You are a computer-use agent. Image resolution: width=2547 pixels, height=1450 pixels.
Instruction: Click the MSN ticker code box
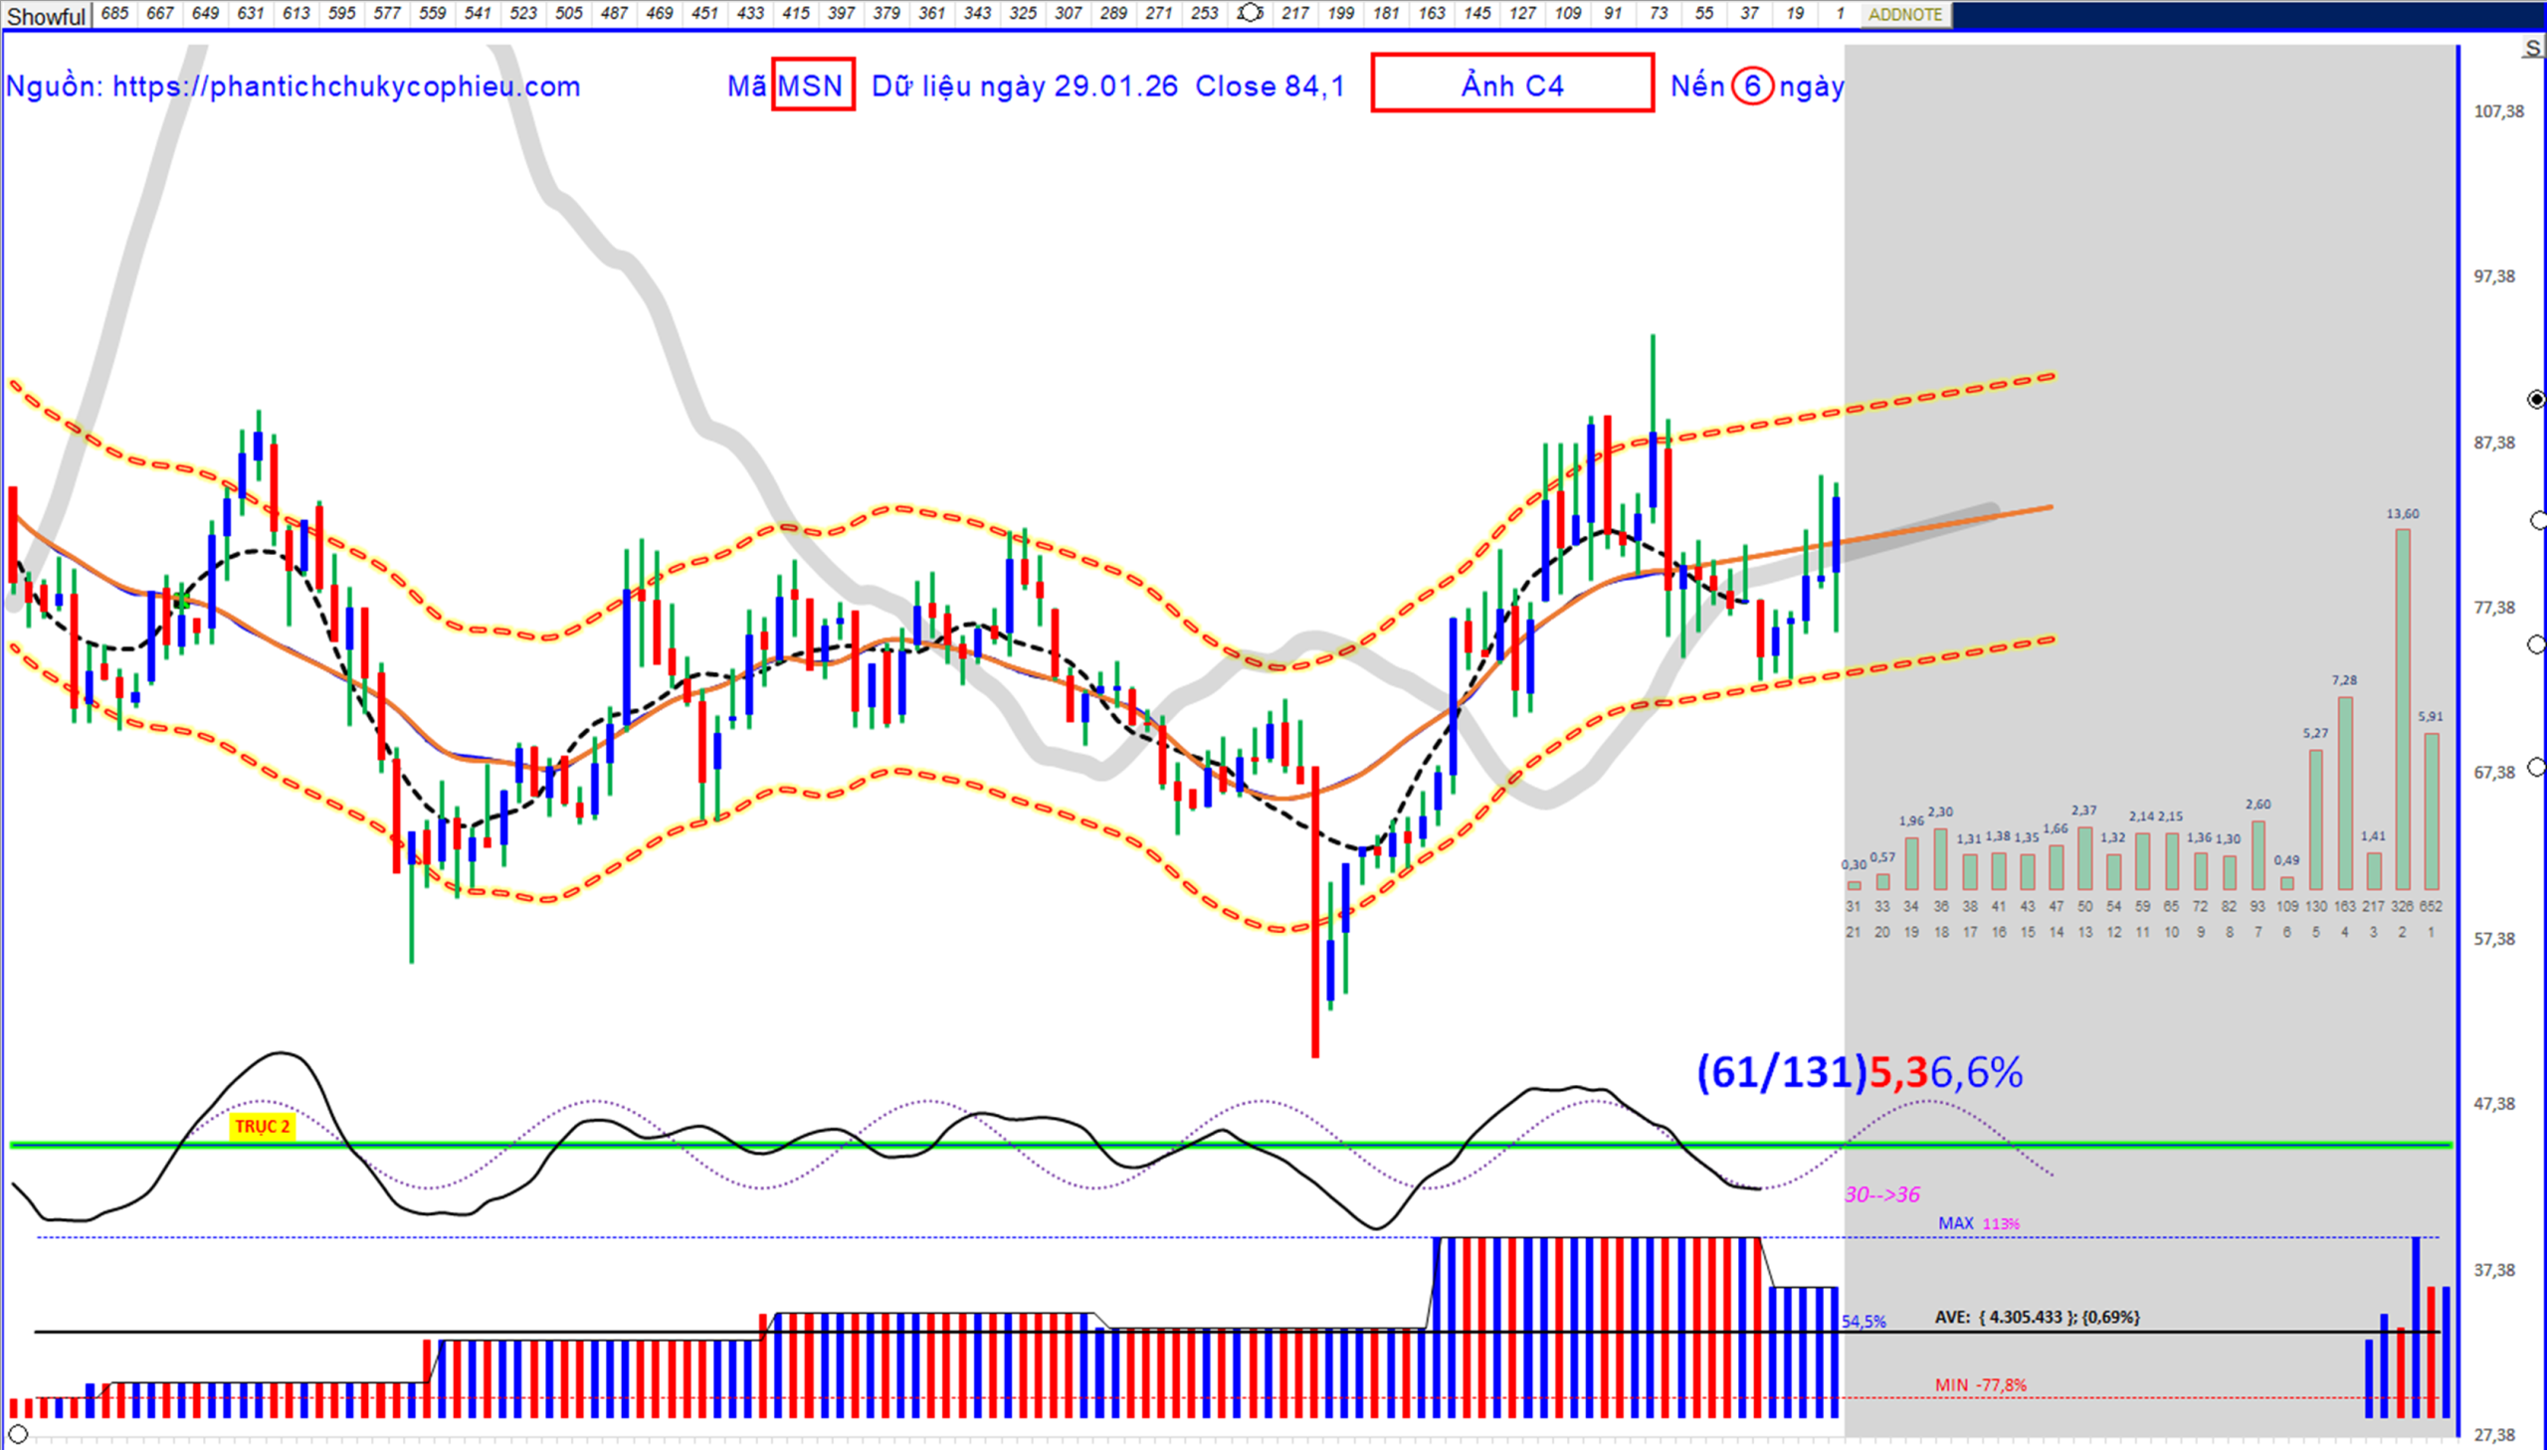tap(812, 86)
